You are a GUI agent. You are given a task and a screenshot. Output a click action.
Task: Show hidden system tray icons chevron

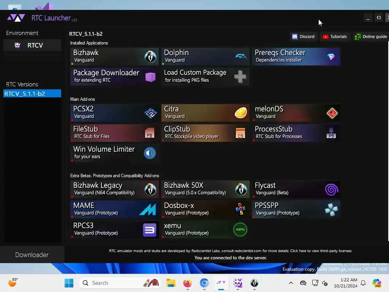(x=291, y=283)
